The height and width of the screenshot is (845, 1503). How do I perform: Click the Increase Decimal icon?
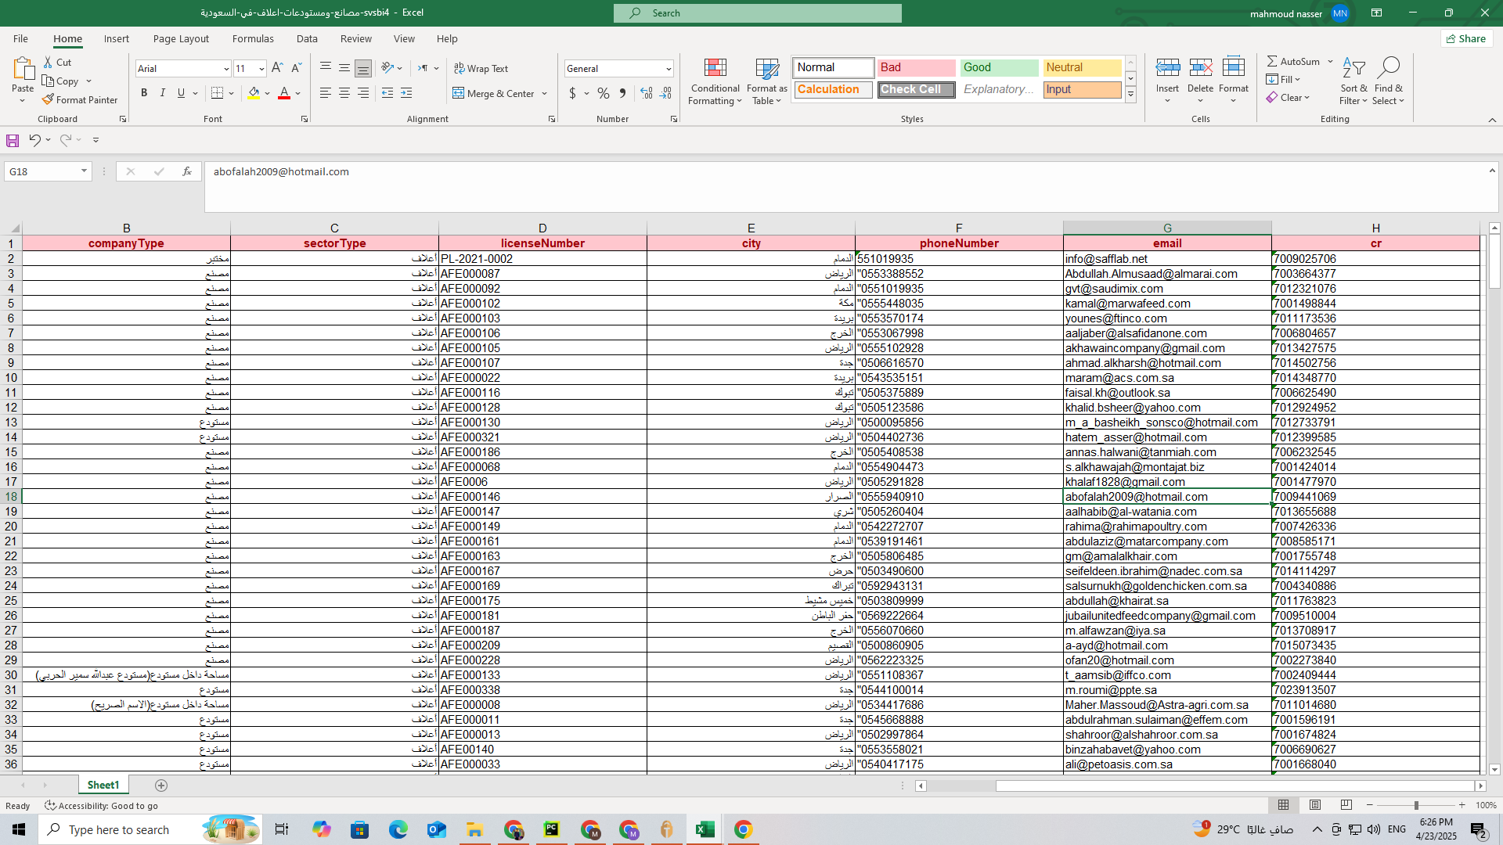(x=646, y=93)
